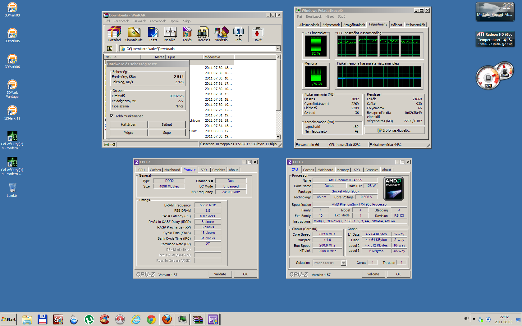
Task: Open the Nézőke viewer icon
Action: point(170,34)
